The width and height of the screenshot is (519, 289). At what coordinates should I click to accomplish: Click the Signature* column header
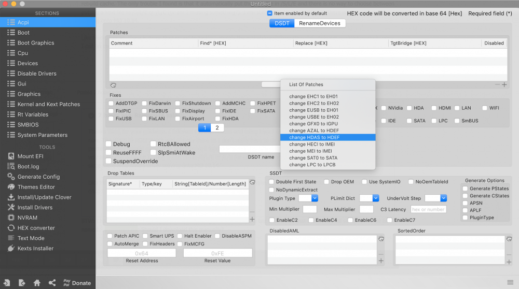pyautogui.click(x=122, y=184)
